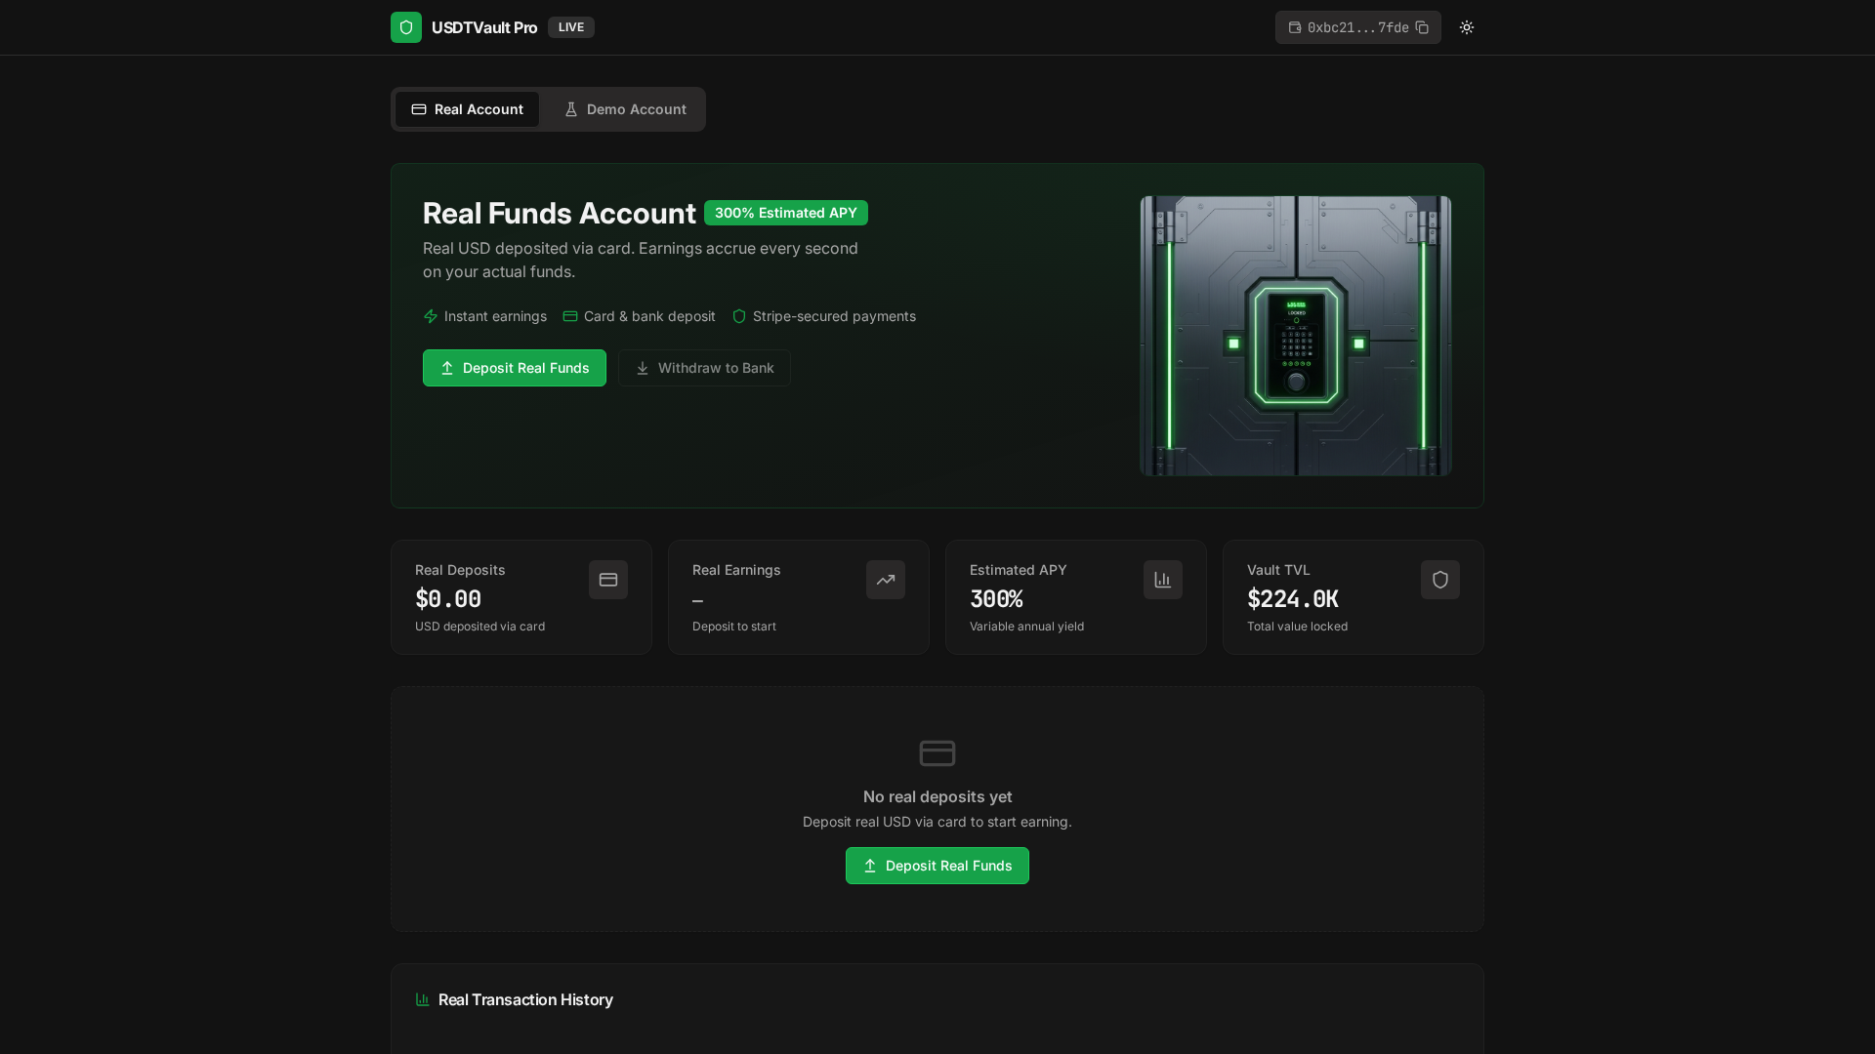The height and width of the screenshot is (1054, 1875).
Task: Click the shield icon on Vault TVL card
Action: tap(1439, 580)
